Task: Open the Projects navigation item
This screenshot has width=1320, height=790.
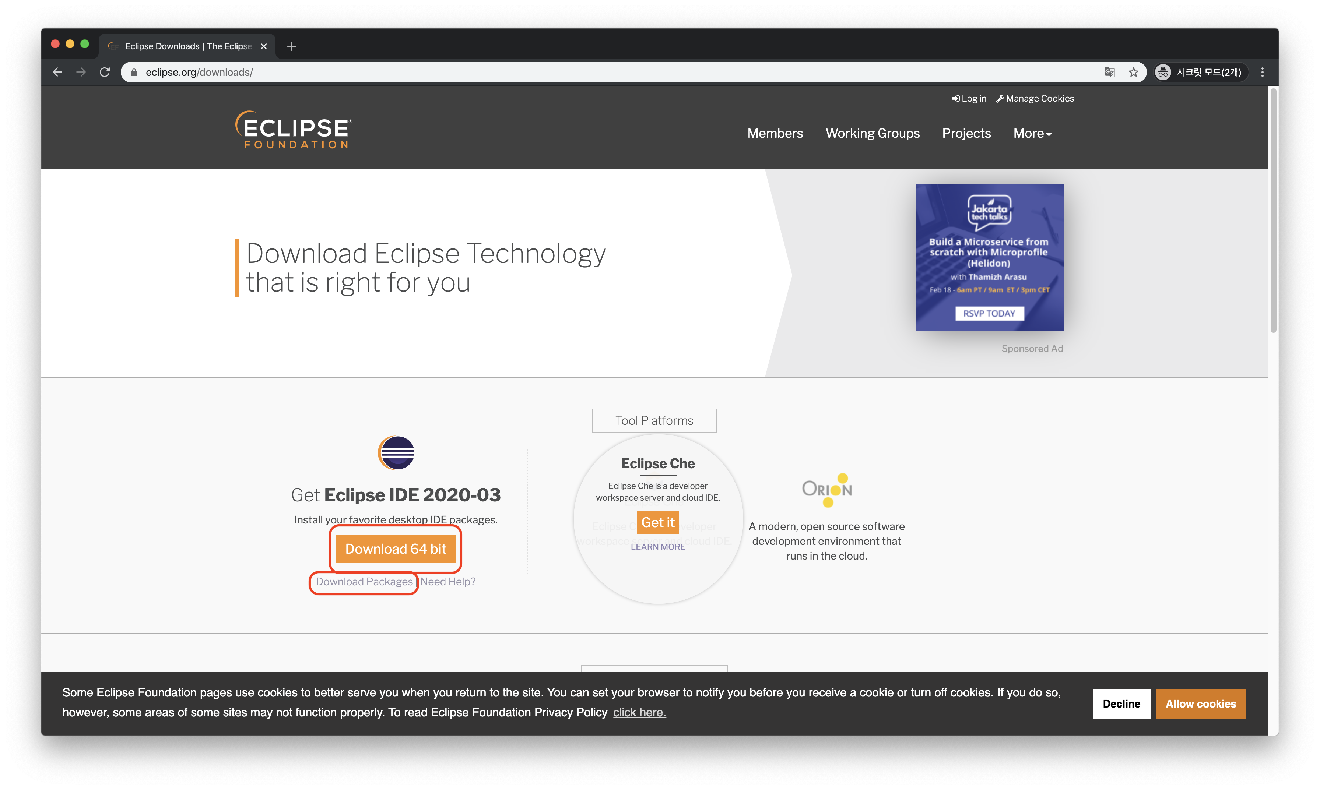Action: 966,133
